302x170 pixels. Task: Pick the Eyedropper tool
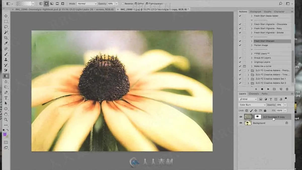(x=6, y=43)
